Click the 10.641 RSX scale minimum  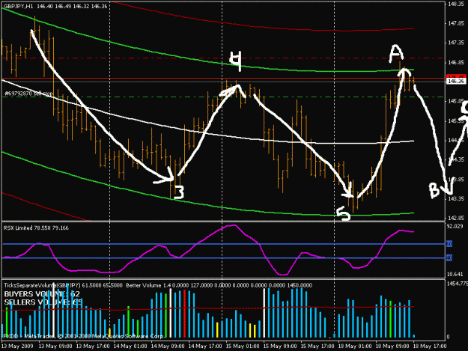(x=455, y=274)
